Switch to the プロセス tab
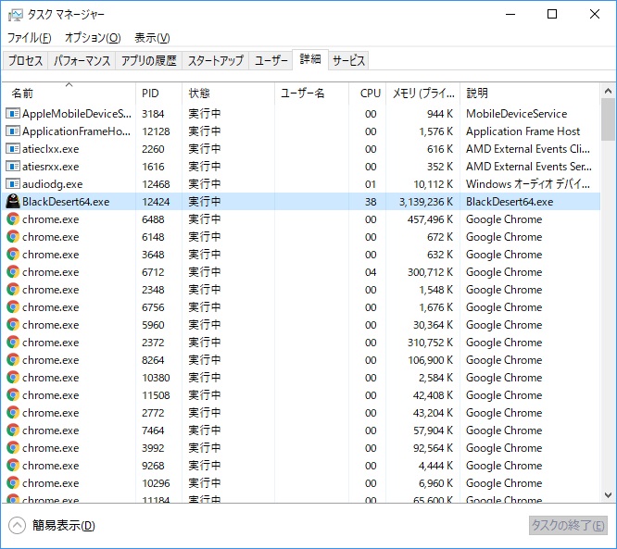The width and height of the screenshot is (617, 549). tap(25, 60)
